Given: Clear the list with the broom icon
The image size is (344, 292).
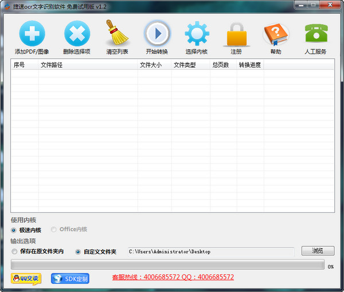Looking at the screenshot, I should pos(117,33).
